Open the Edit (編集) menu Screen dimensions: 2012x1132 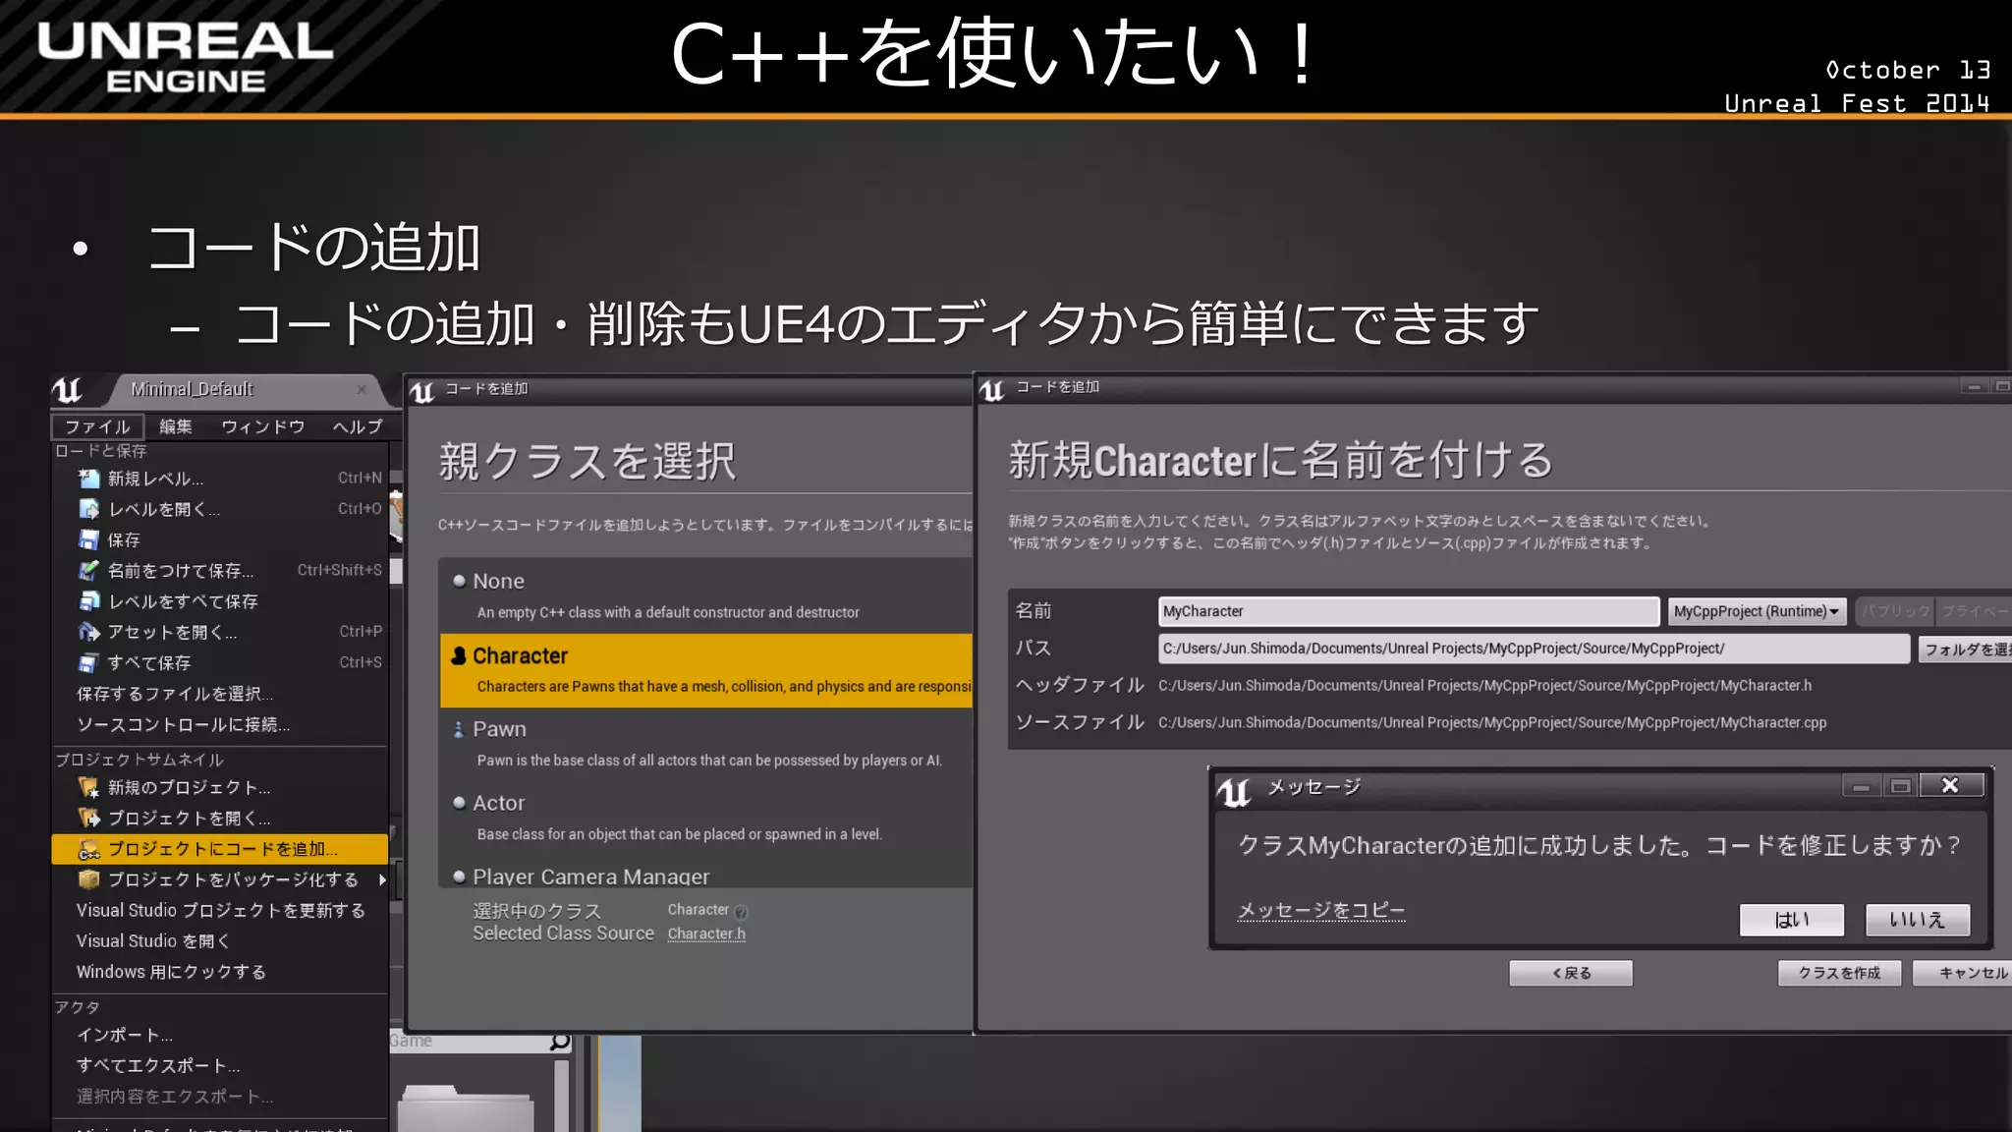point(176,426)
